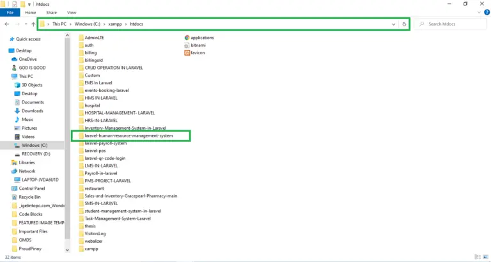Open ProudPinoy folder in sidebar
This screenshot has width=491, height=262.
coord(26,249)
